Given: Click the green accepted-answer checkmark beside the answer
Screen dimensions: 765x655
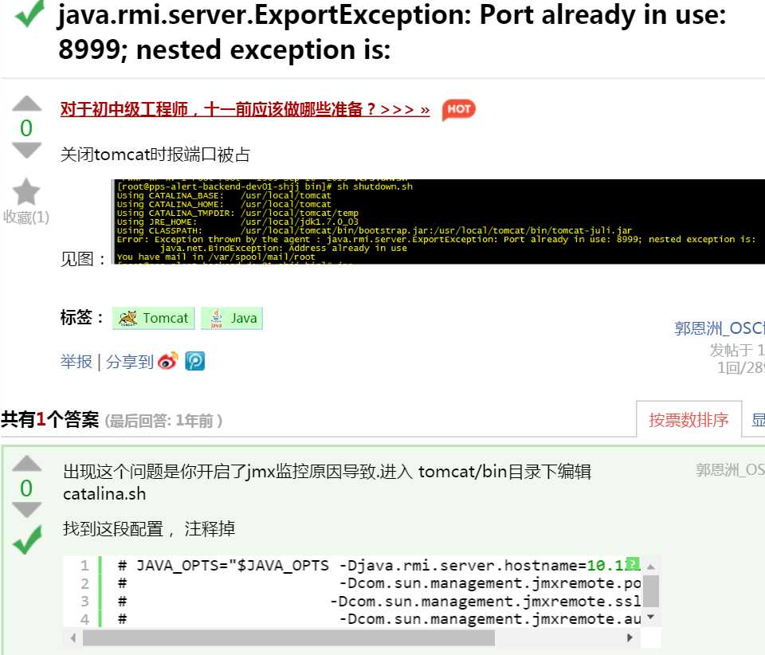Looking at the screenshot, I should (x=27, y=539).
